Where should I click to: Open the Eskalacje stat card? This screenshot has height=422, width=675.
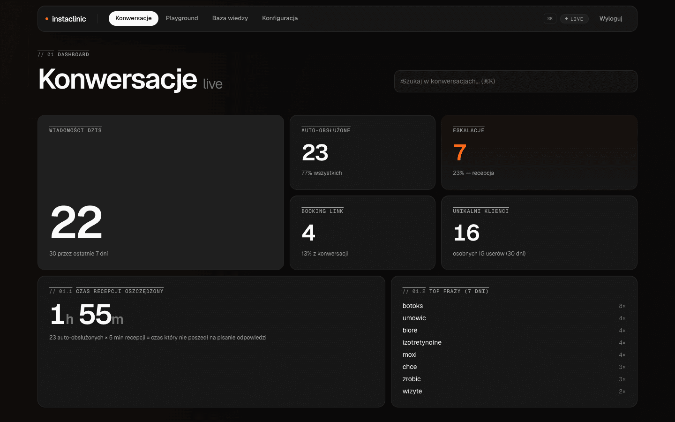(539, 152)
